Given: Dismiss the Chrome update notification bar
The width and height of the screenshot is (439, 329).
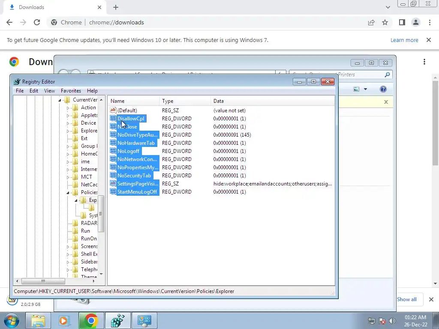Looking at the screenshot, I should 429,40.
